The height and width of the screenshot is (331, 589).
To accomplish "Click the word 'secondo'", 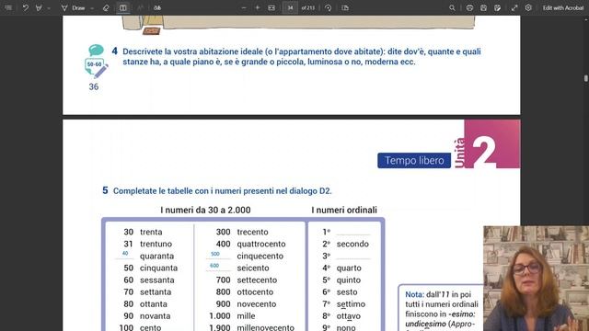I will [352, 244].
